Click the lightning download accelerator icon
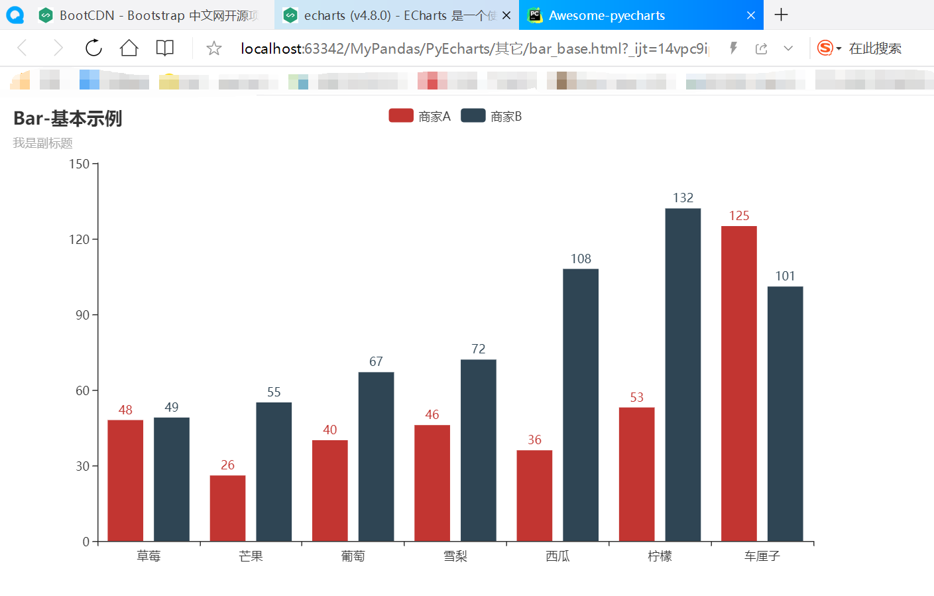This screenshot has height=596, width=934. (732, 48)
